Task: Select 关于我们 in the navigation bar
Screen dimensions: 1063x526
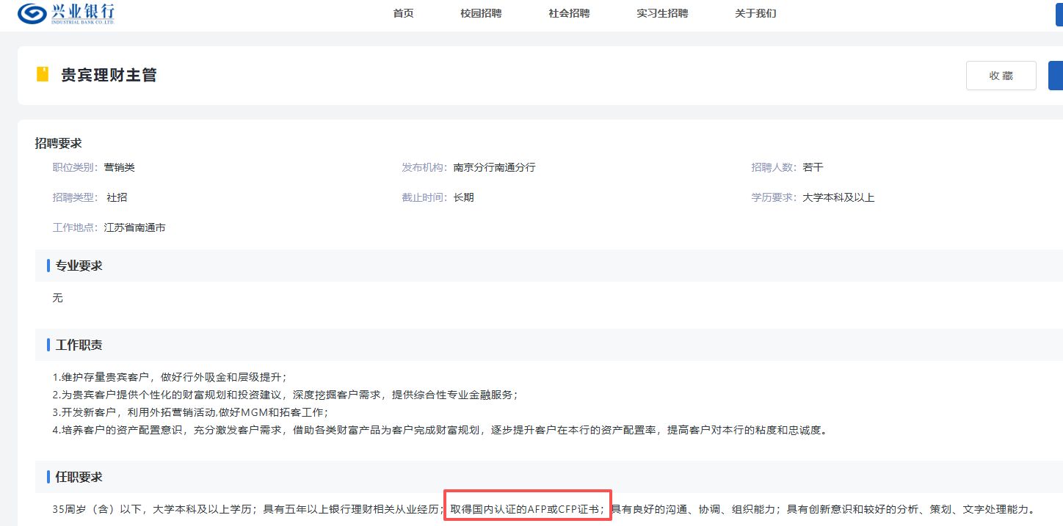Action: click(x=755, y=13)
